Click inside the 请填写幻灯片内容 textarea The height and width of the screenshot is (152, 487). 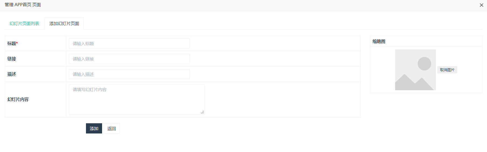click(x=137, y=99)
